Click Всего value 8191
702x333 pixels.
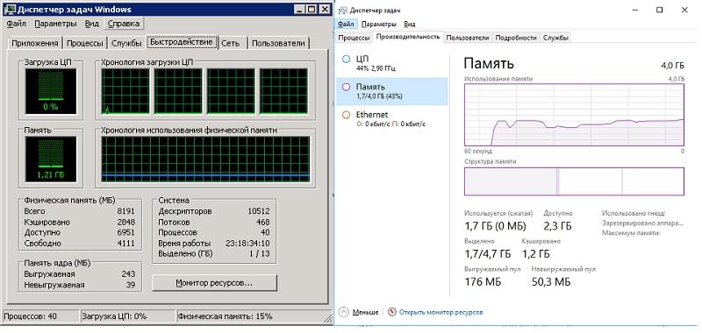(x=125, y=211)
